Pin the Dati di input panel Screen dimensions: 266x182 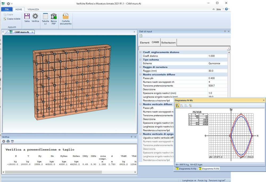tap(225, 31)
